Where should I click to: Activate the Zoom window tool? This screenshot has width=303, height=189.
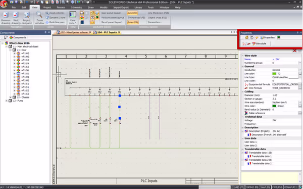(39, 18)
